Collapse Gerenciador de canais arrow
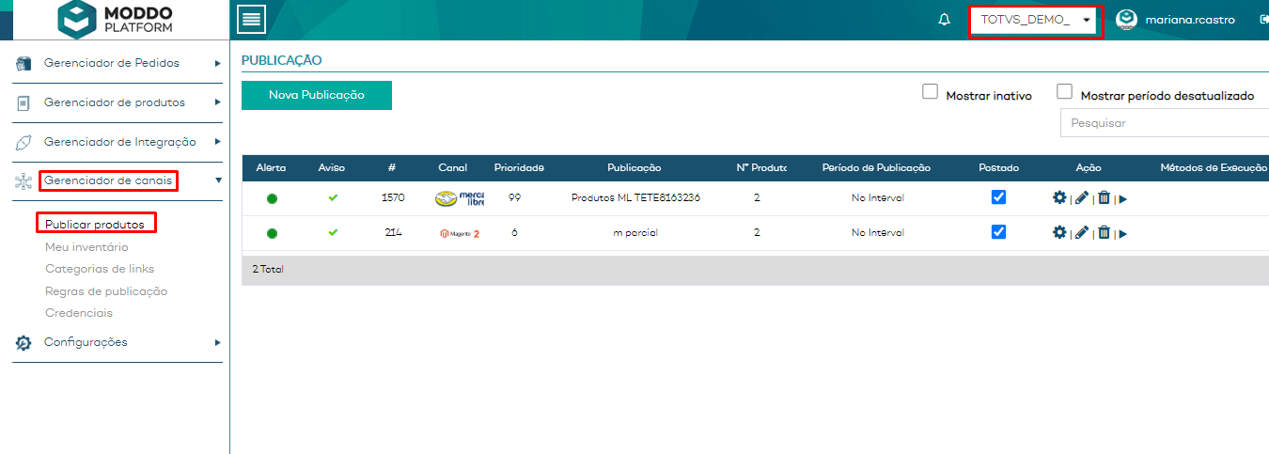Screen dimensions: 1269x454 click(x=218, y=180)
